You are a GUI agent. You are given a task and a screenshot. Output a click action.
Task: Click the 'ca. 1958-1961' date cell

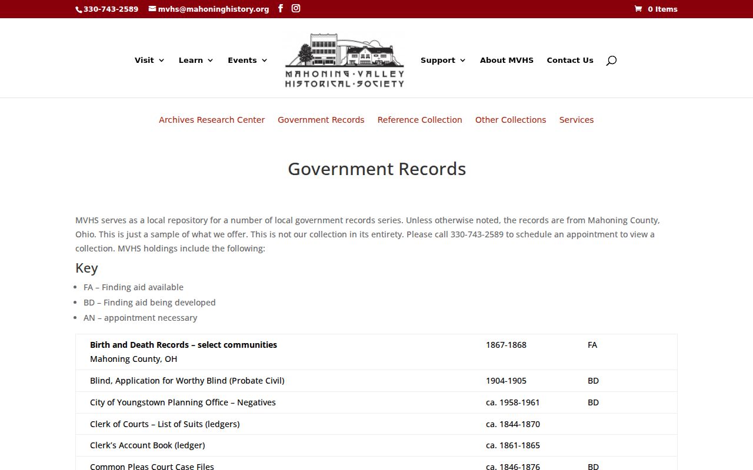point(513,402)
